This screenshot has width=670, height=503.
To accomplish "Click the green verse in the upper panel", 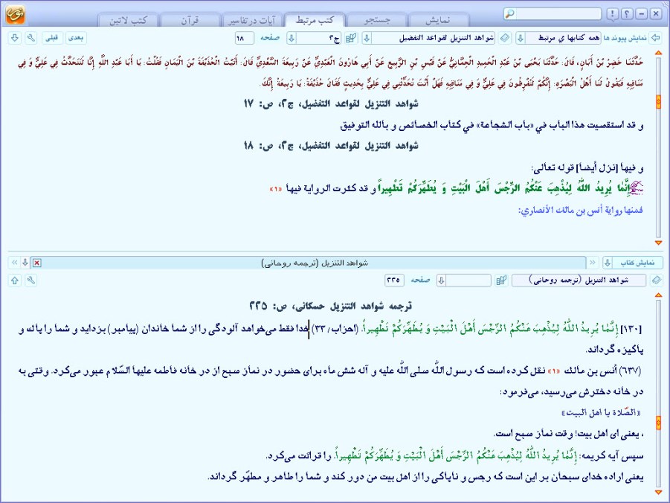I will [x=503, y=188].
